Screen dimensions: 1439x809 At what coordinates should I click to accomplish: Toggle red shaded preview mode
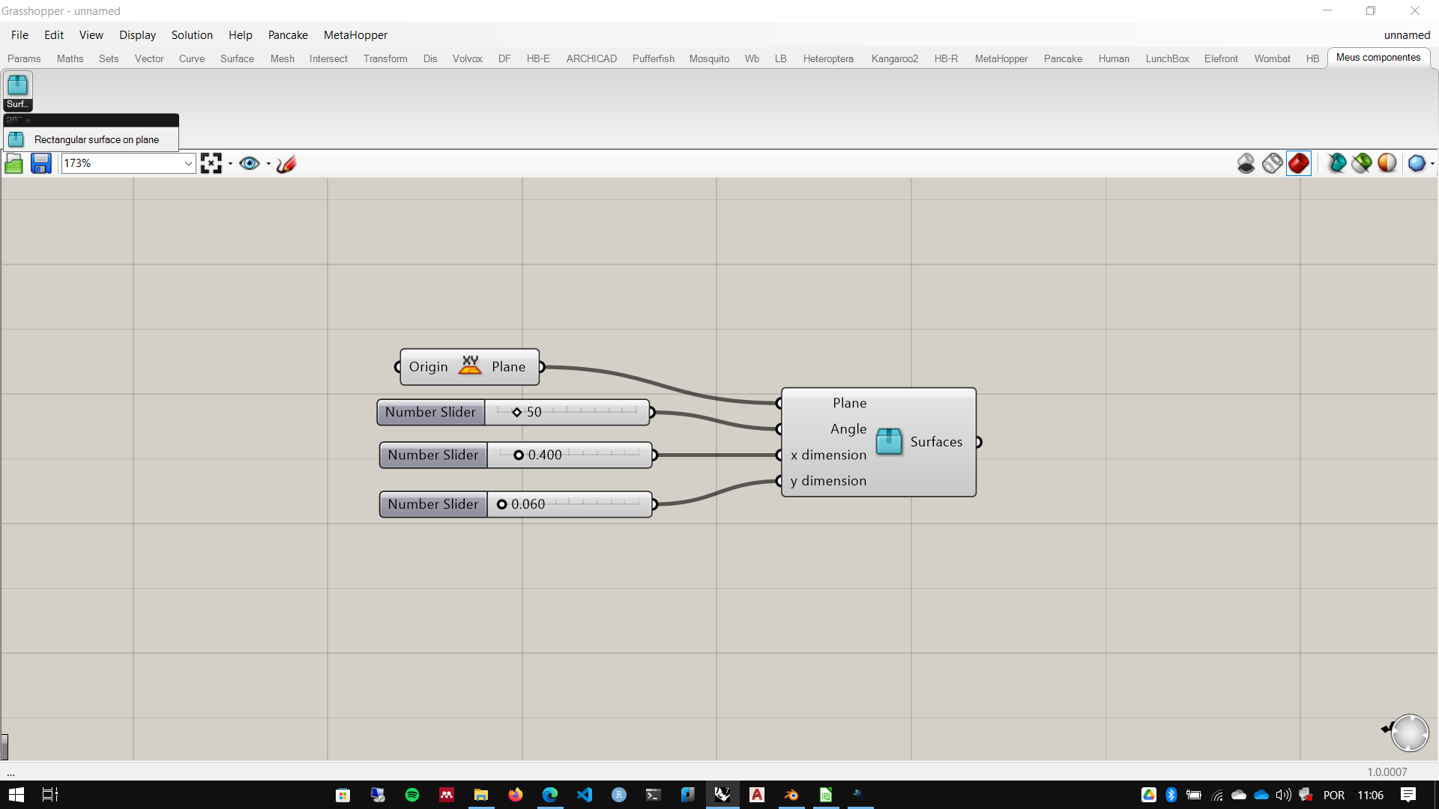tap(1299, 163)
